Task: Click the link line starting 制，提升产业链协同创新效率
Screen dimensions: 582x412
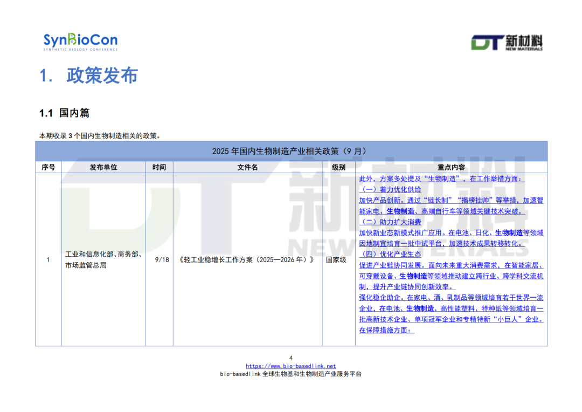Action: click(x=407, y=287)
